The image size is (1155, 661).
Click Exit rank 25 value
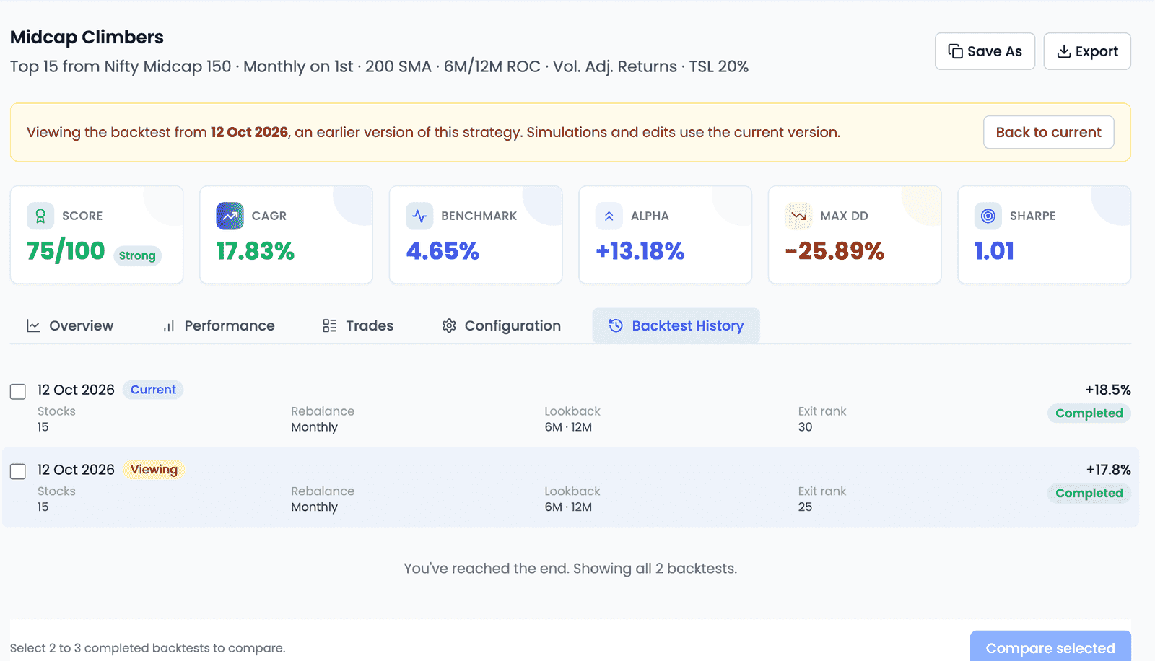(805, 507)
